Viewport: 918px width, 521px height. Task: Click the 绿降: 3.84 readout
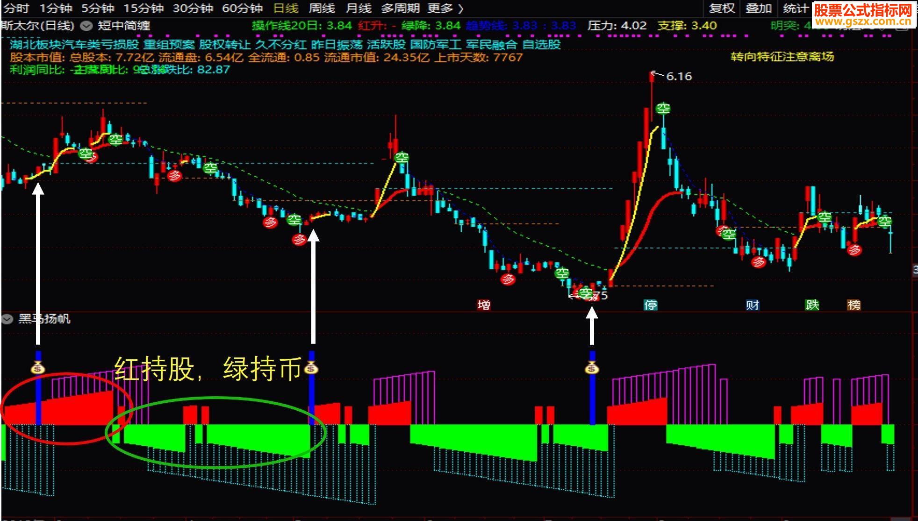click(x=431, y=25)
